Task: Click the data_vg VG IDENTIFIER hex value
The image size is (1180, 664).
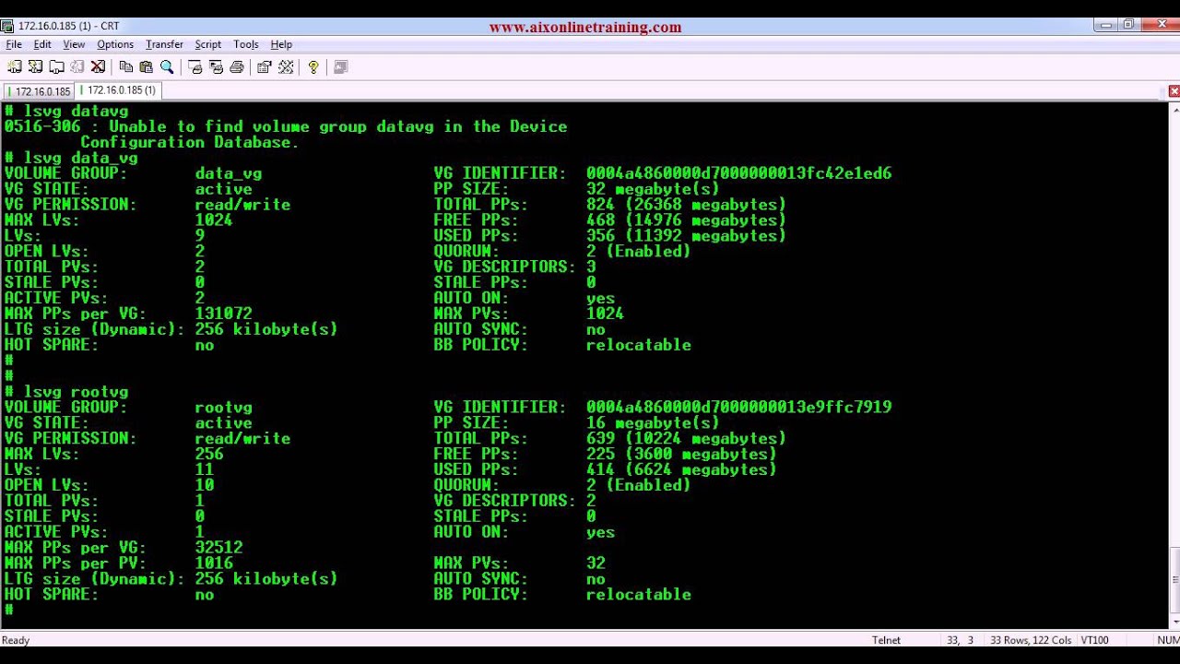Action: pos(738,173)
